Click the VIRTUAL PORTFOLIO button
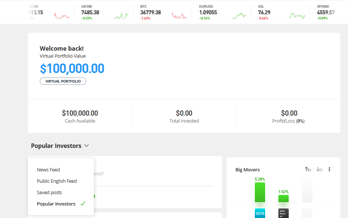 [x=63, y=81]
